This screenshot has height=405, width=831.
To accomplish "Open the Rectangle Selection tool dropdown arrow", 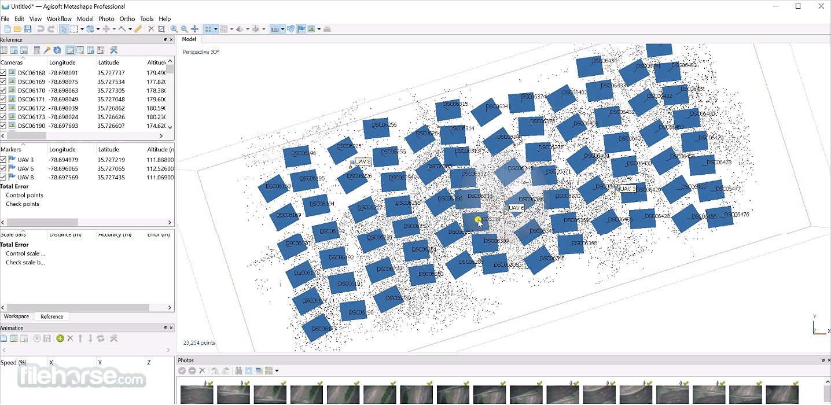I will 82,29.
